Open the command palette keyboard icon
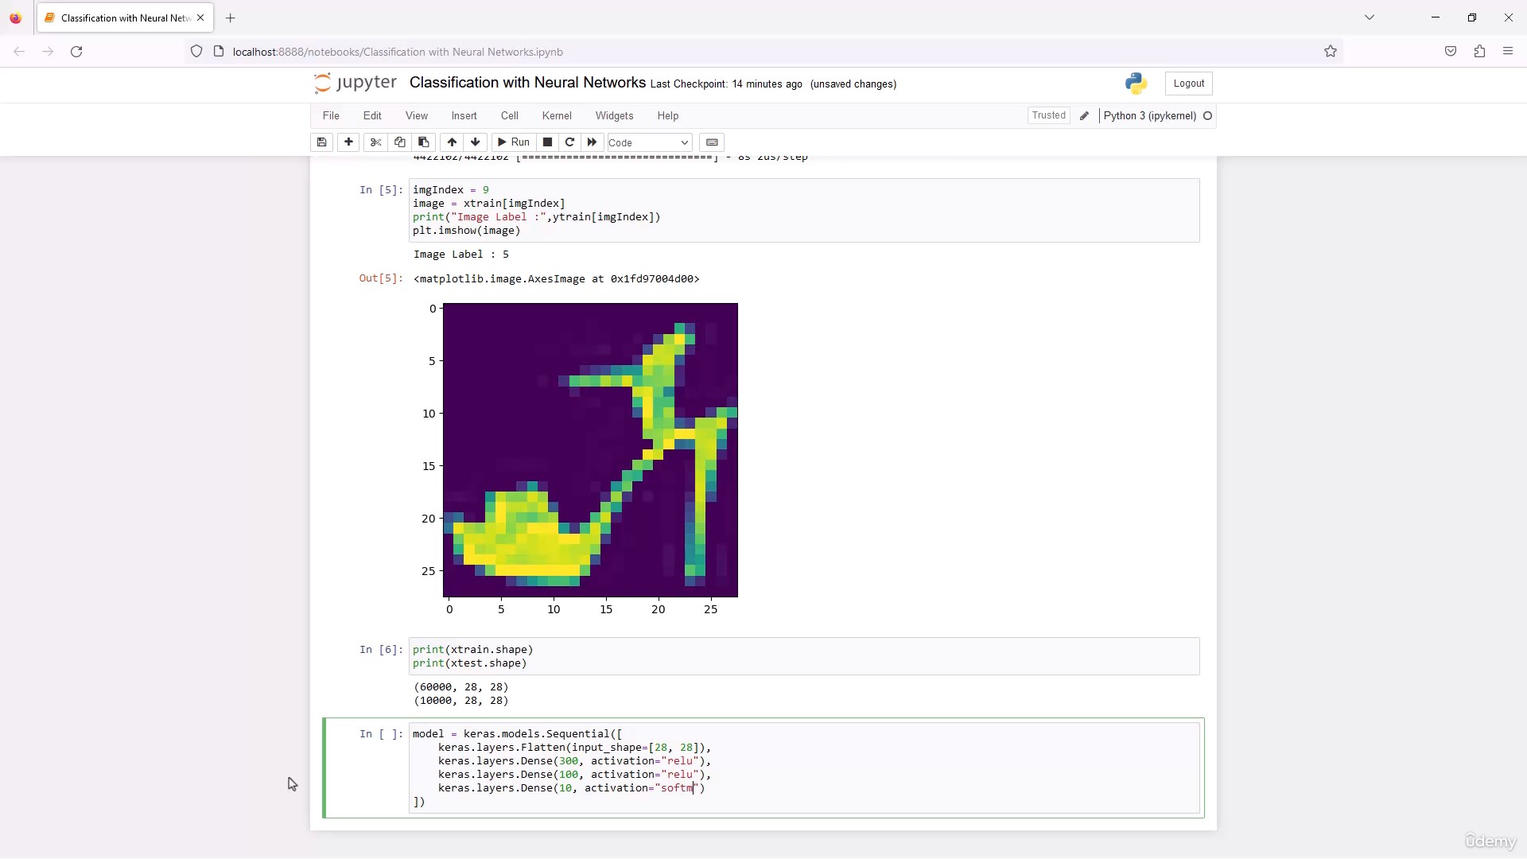 coord(712,142)
